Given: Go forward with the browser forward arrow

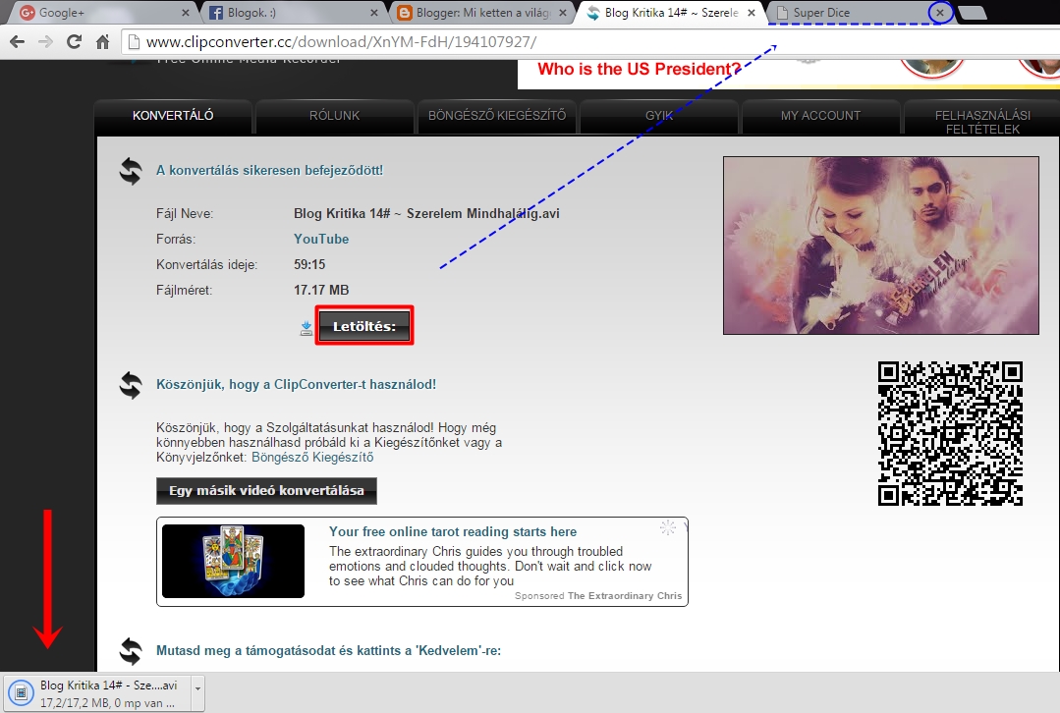Looking at the screenshot, I should [45, 42].
